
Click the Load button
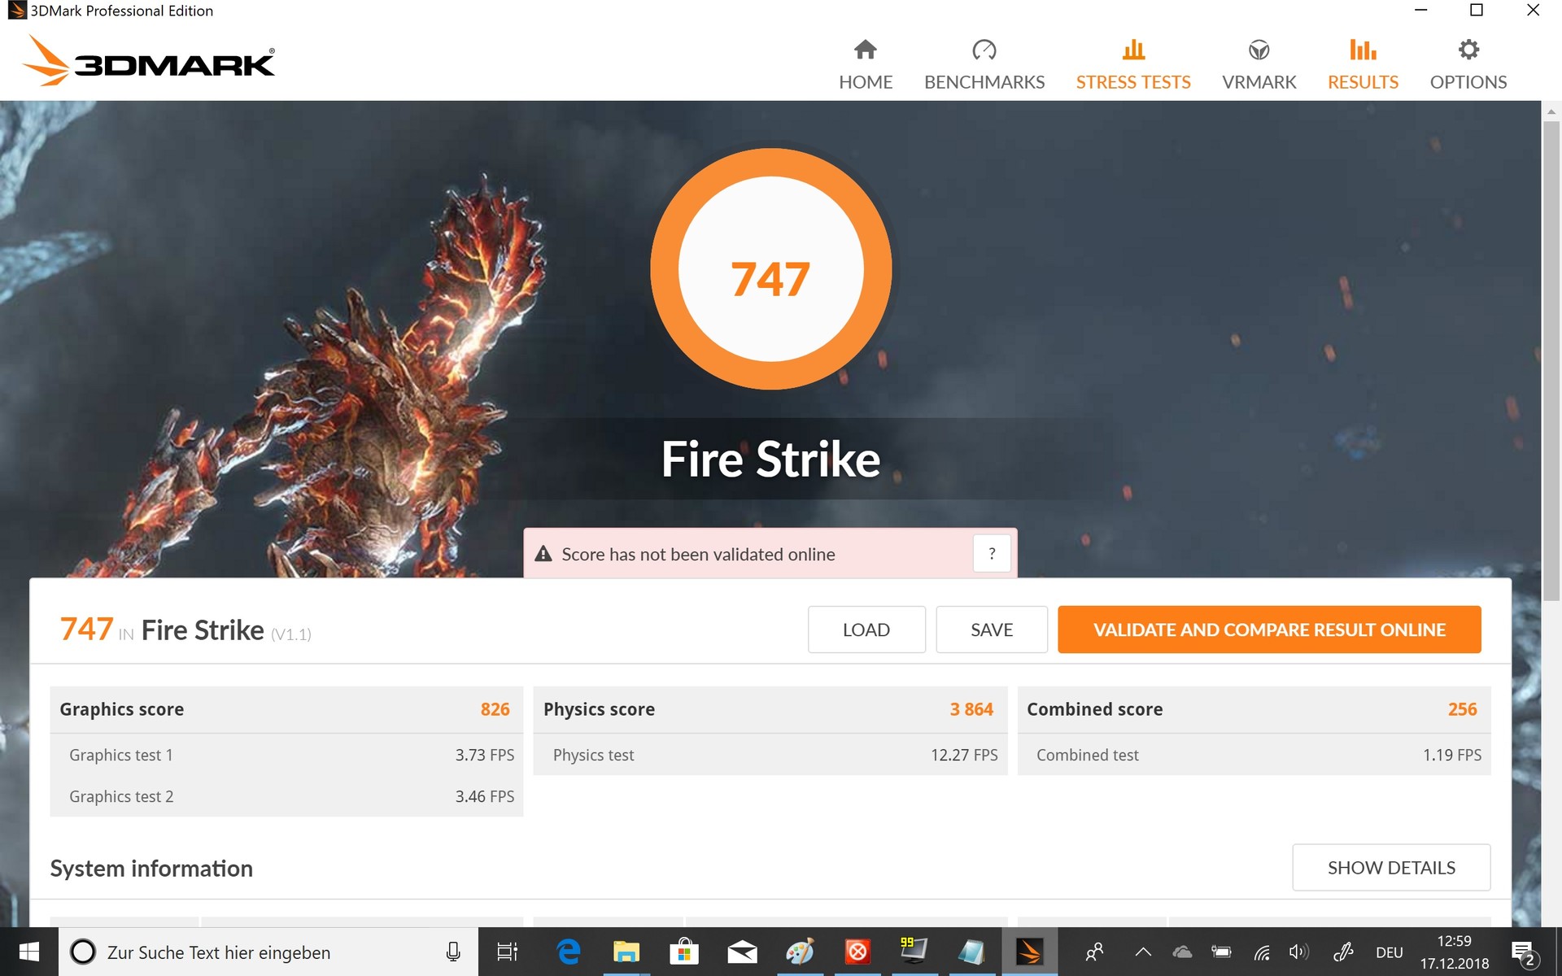click(866, 630)
